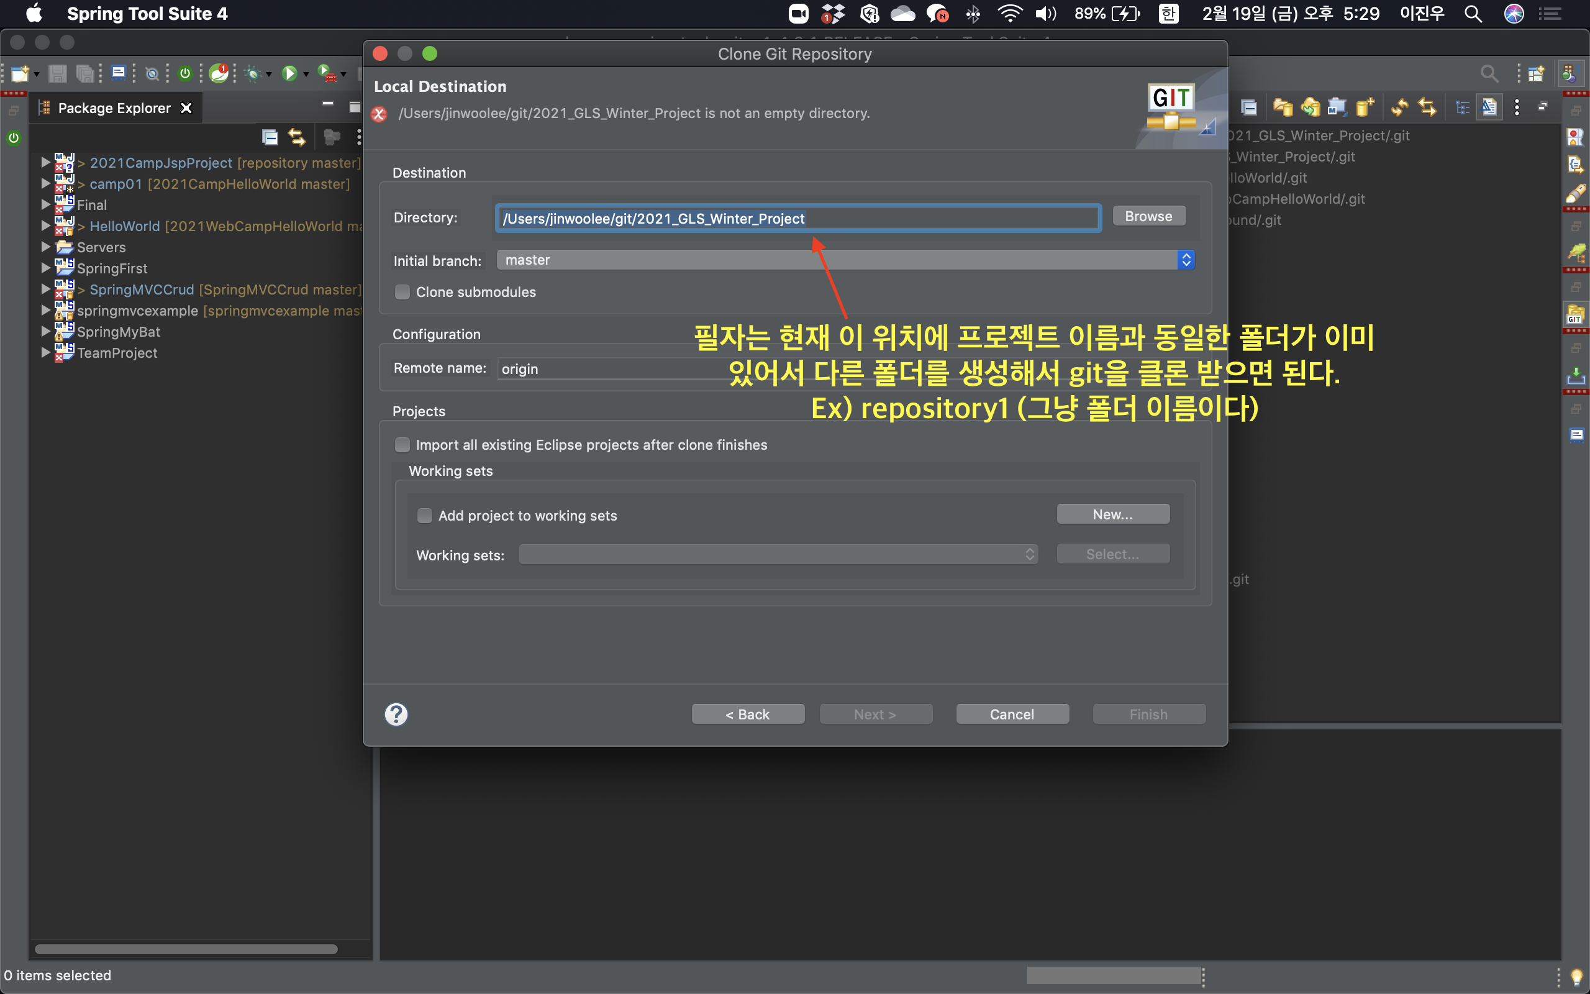Click the Spring Boot dashboard power icon
The width and height of the screenshot is (1590, 994).
pyautogui.click(x=185, y=74)
